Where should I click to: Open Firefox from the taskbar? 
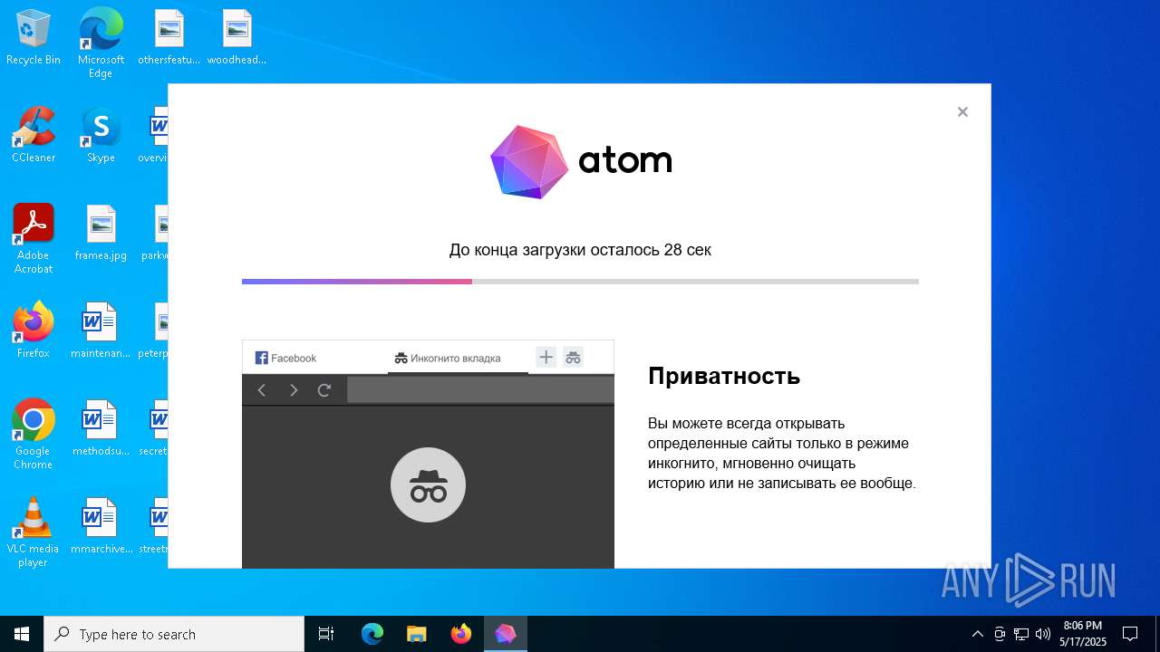point(461,634)
